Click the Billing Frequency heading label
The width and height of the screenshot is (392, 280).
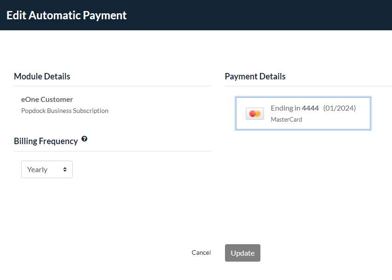click(46, 141)
